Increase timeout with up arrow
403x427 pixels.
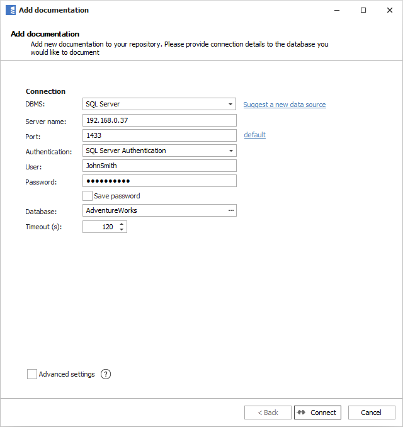point(122,224)
